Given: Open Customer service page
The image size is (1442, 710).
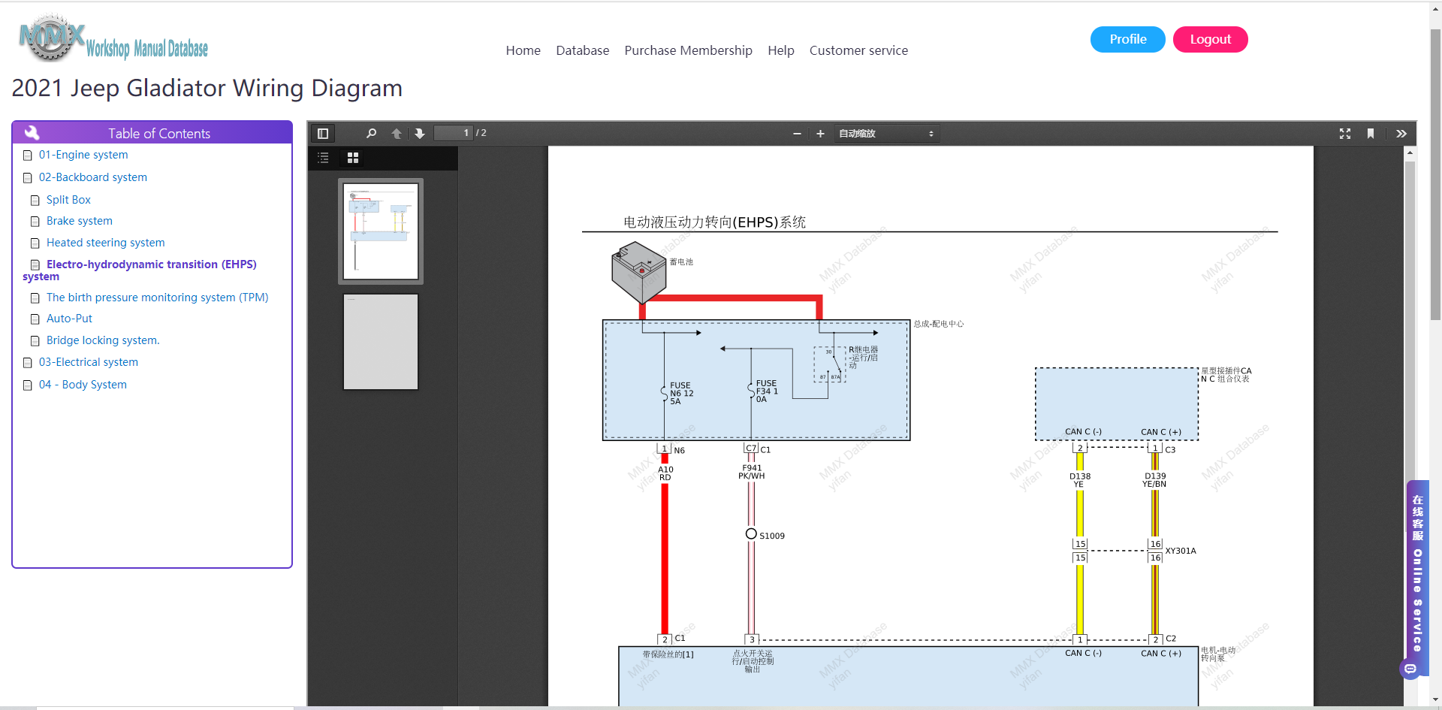Looking at the screenshot, I should point(858,50).
